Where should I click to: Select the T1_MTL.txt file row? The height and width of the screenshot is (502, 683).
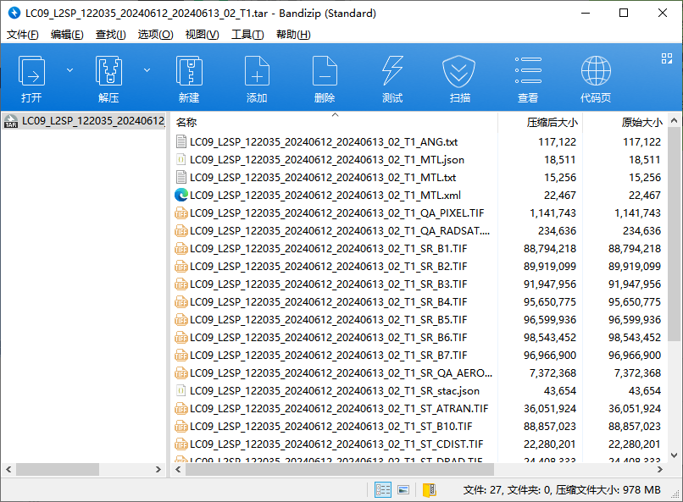click(419, 178)
